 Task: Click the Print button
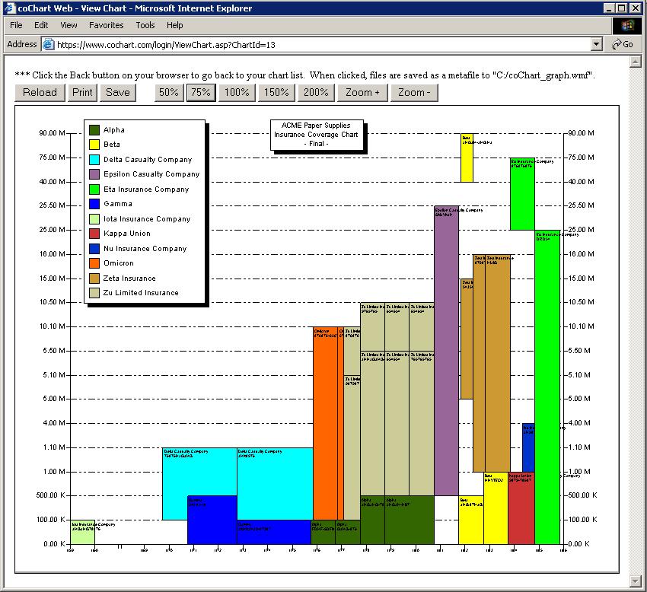click(x=82, y=92)
